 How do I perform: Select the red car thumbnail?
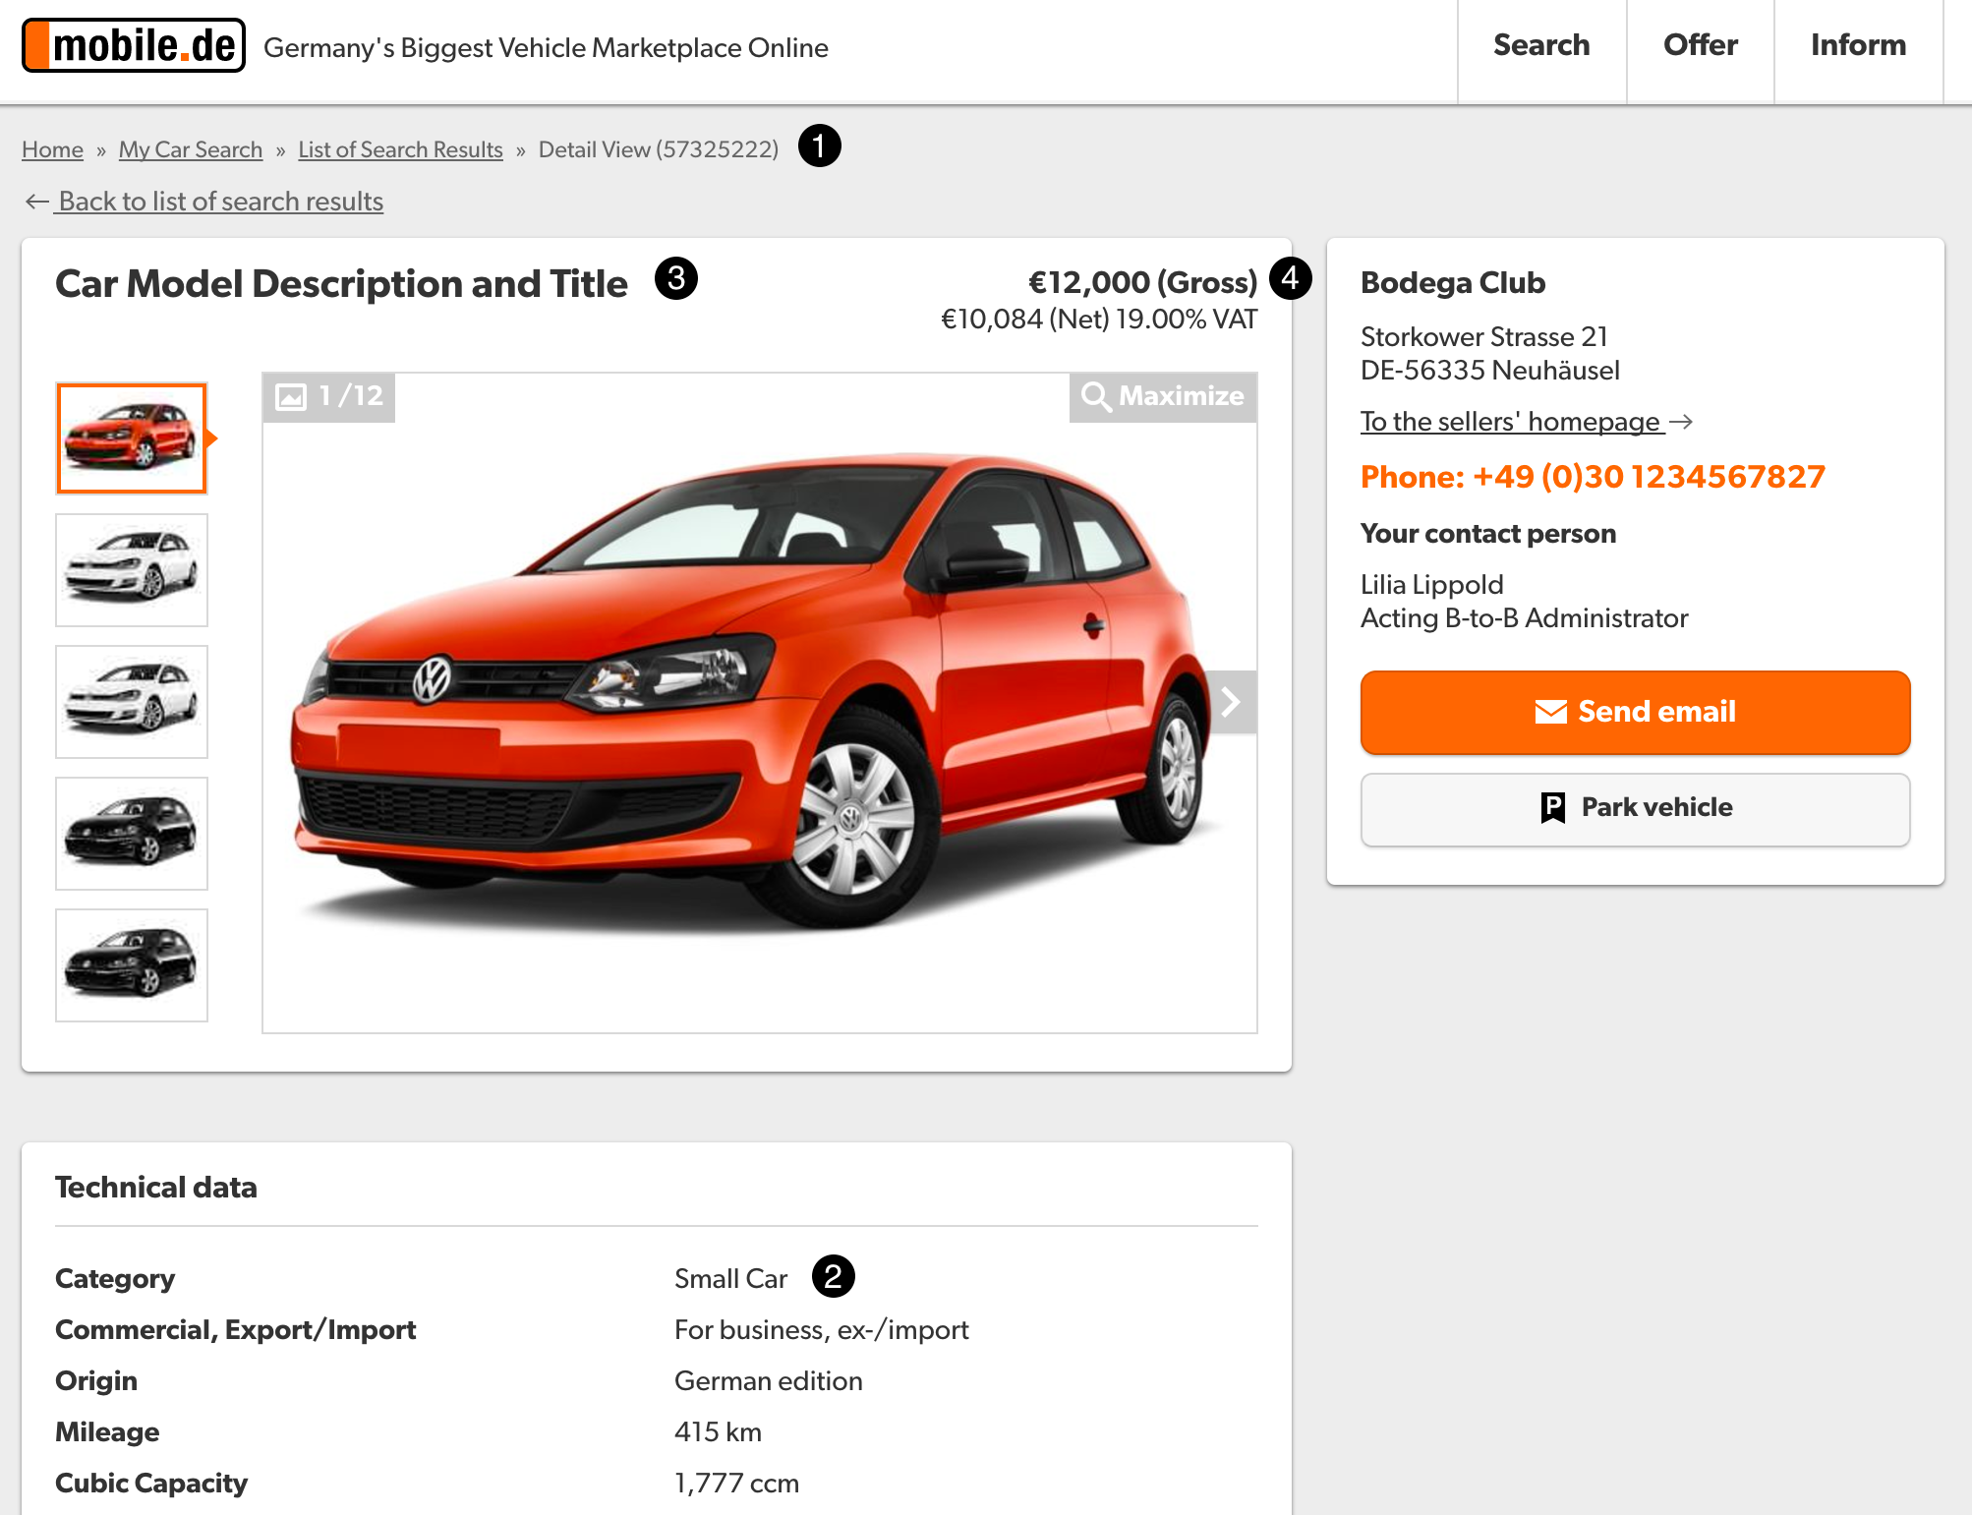[x=132, y=438]
